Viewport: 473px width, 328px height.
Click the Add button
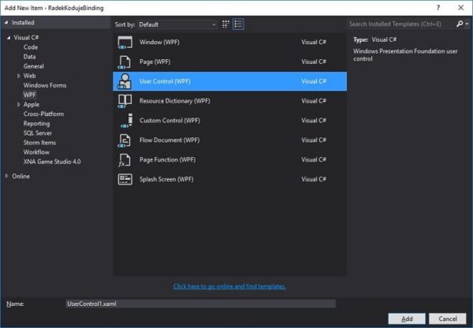[404, 319]
